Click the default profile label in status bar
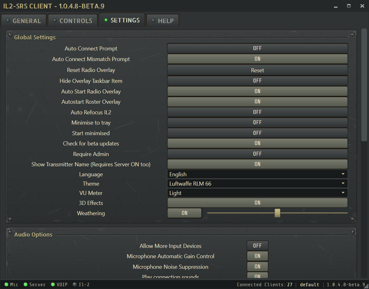This screenshot has width=369, height=289. [x=309, y=285]
